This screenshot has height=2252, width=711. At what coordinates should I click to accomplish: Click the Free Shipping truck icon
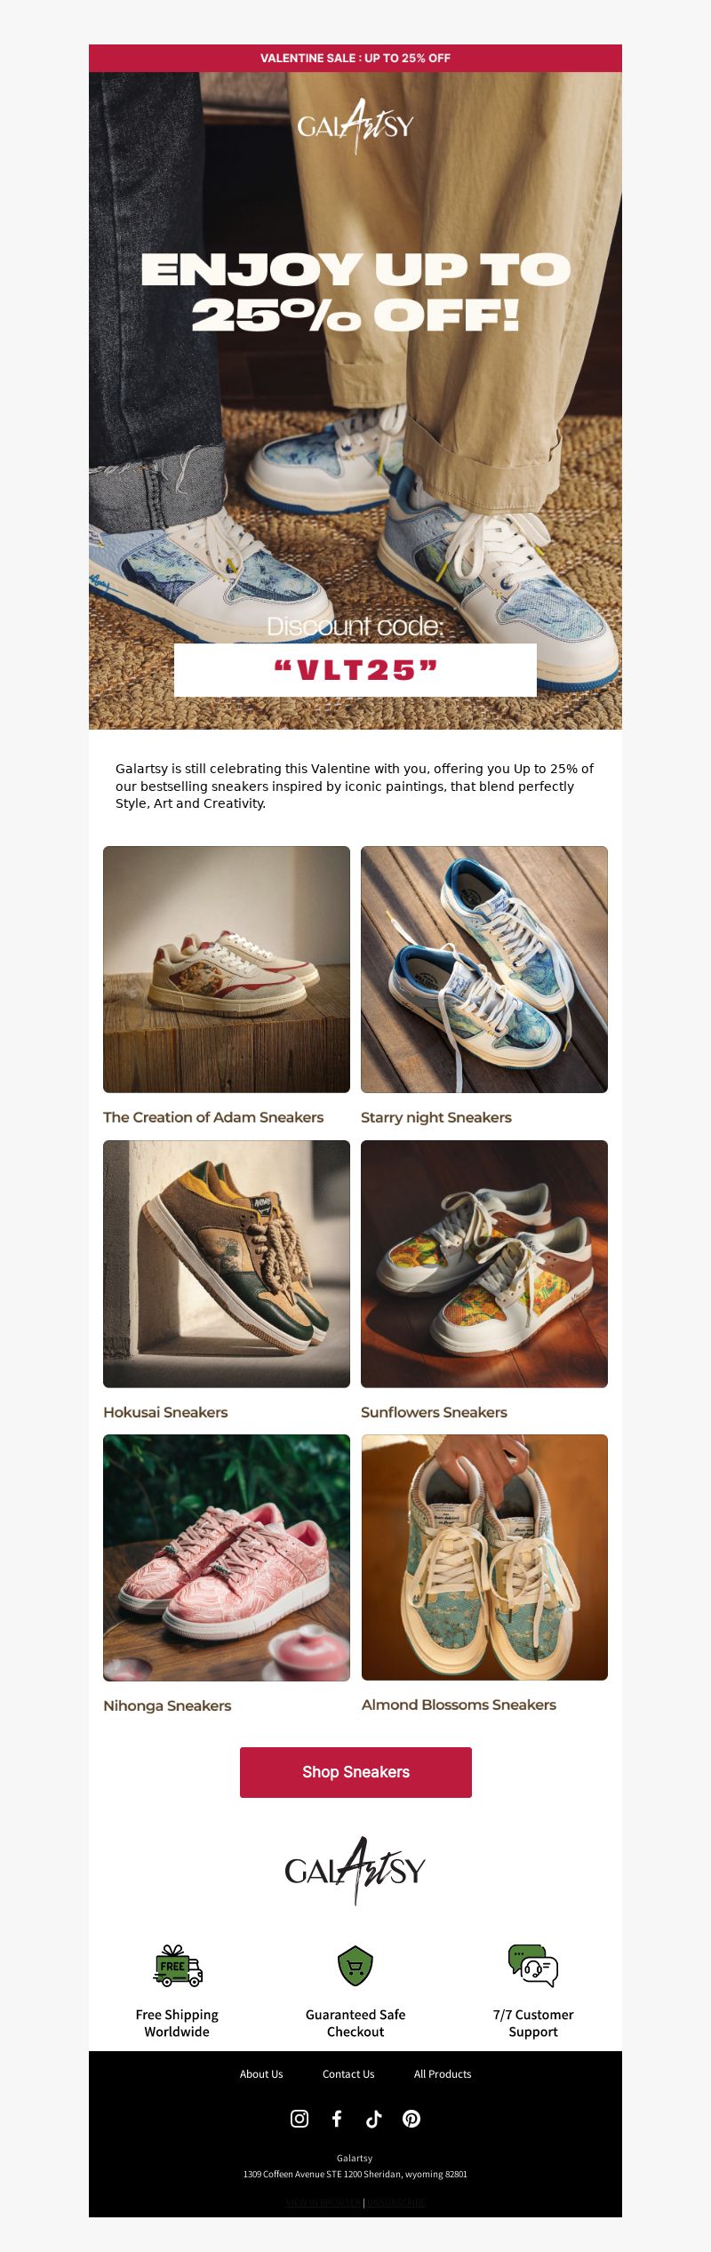(x=178, y=1965)
